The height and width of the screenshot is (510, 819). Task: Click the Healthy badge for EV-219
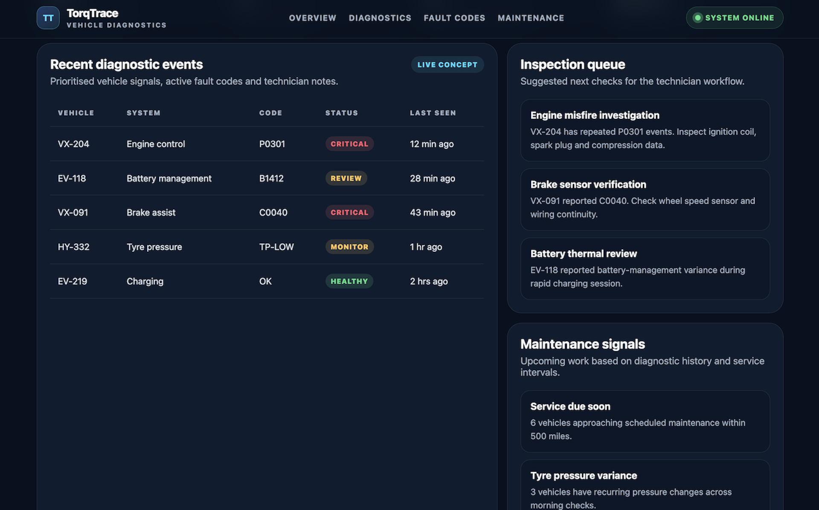tap(349, 281)
